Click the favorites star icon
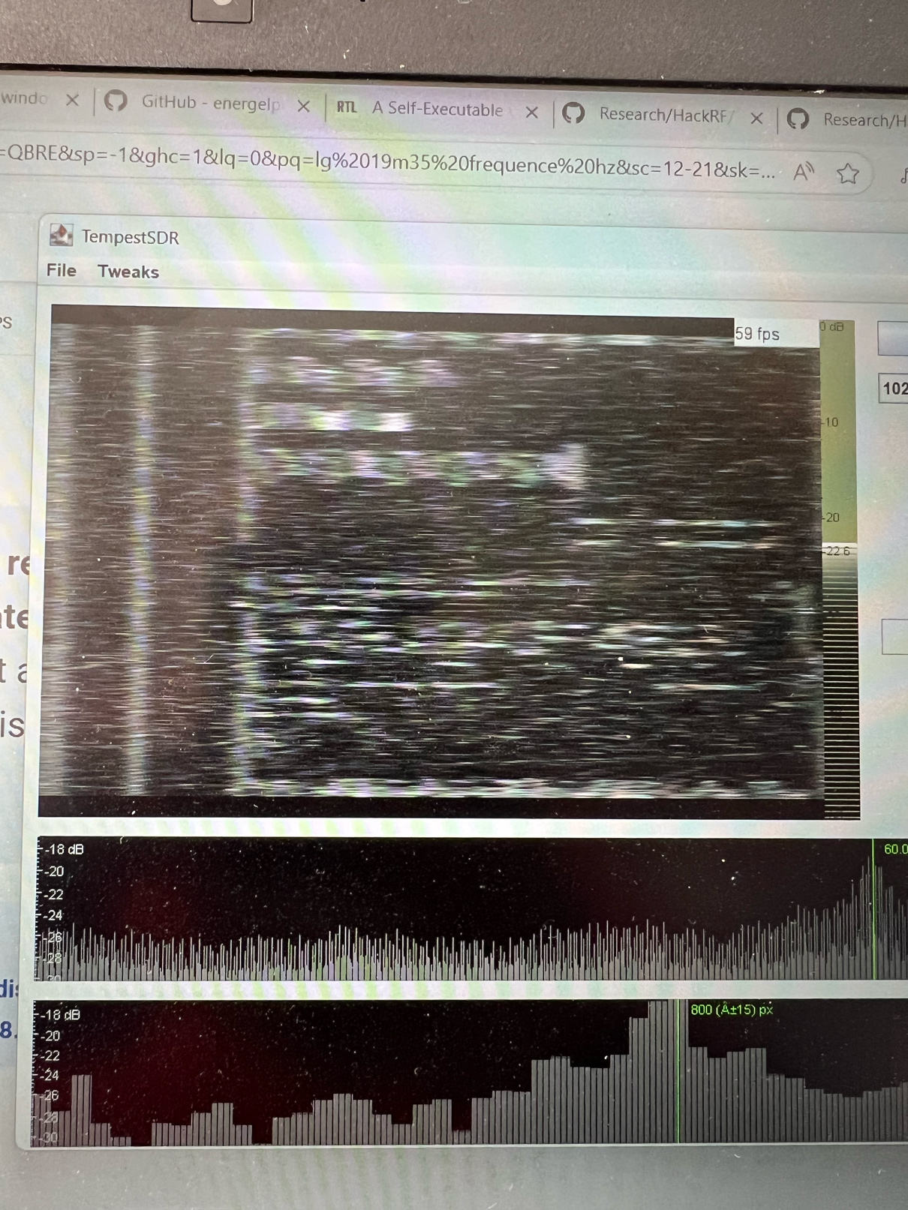908x1210 pixels. click(848, 174)
